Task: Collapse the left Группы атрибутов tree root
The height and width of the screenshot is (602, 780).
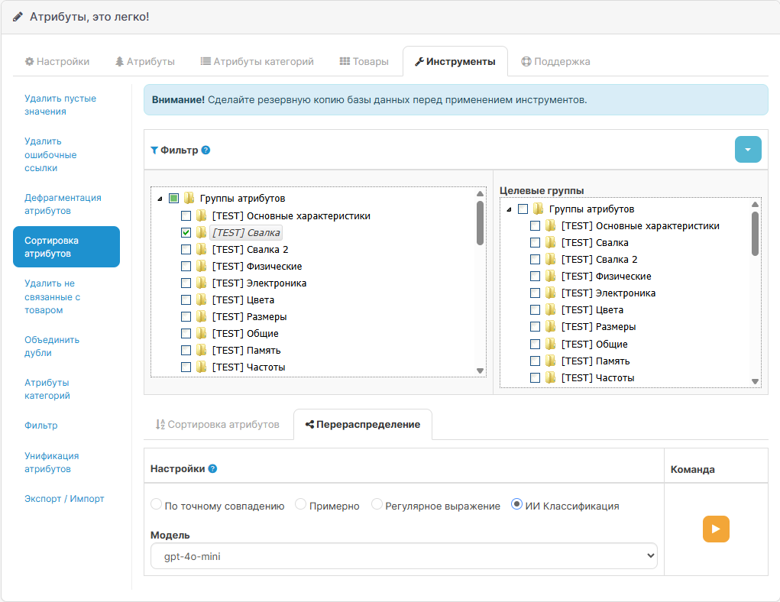Action: [160, 199]
